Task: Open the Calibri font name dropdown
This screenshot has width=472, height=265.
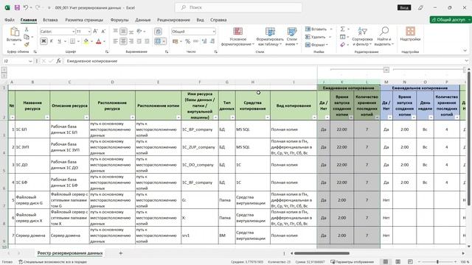Action: (73, 32)
